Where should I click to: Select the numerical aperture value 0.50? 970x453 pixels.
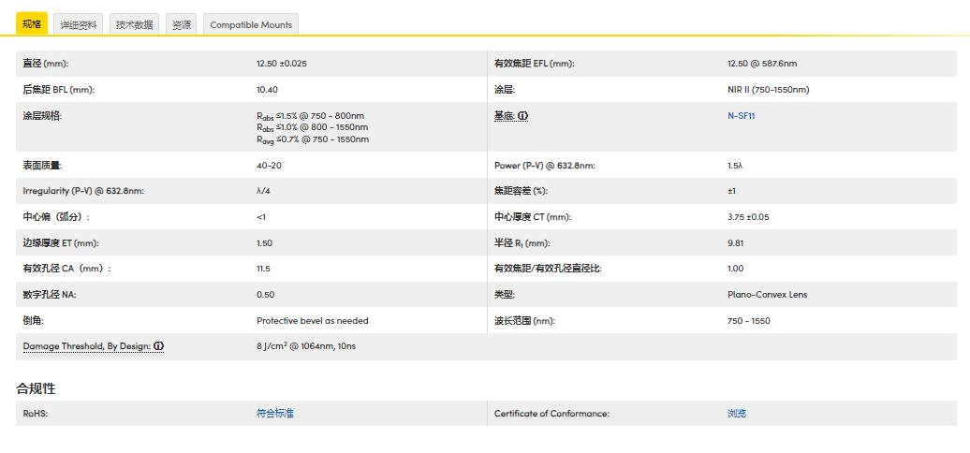265,295
